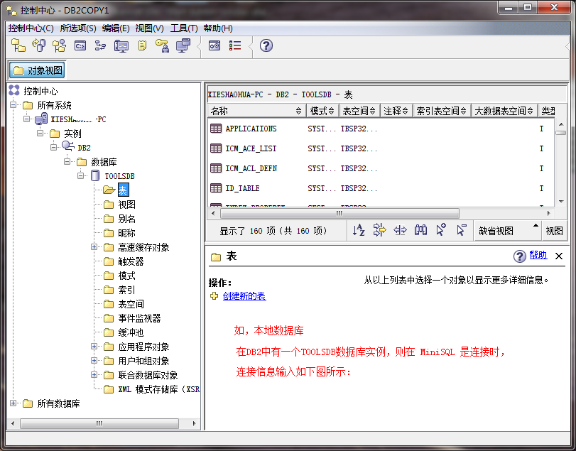Click the Control Center root tree icon
This screenshot has height=451, width=576.
click(x=14, y=90)
